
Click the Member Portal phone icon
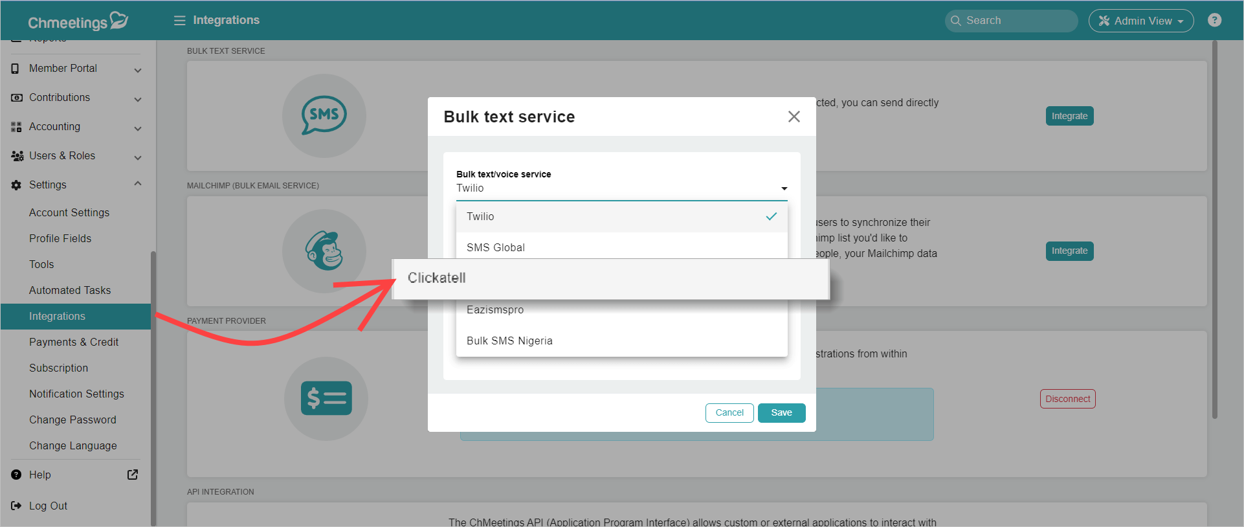click(16, 69)
